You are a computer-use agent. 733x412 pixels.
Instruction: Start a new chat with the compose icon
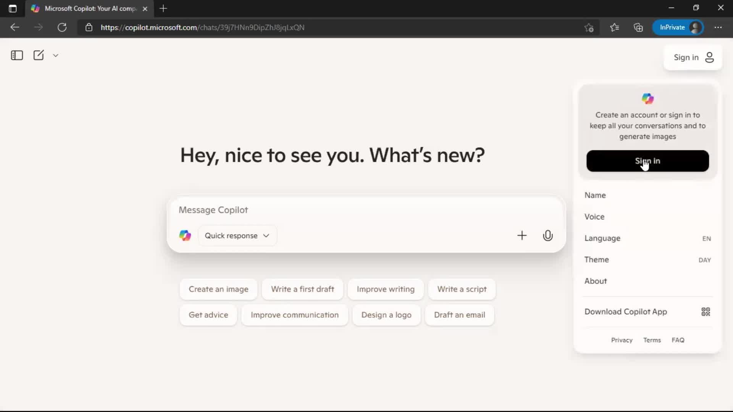click(x=39, y=55)
